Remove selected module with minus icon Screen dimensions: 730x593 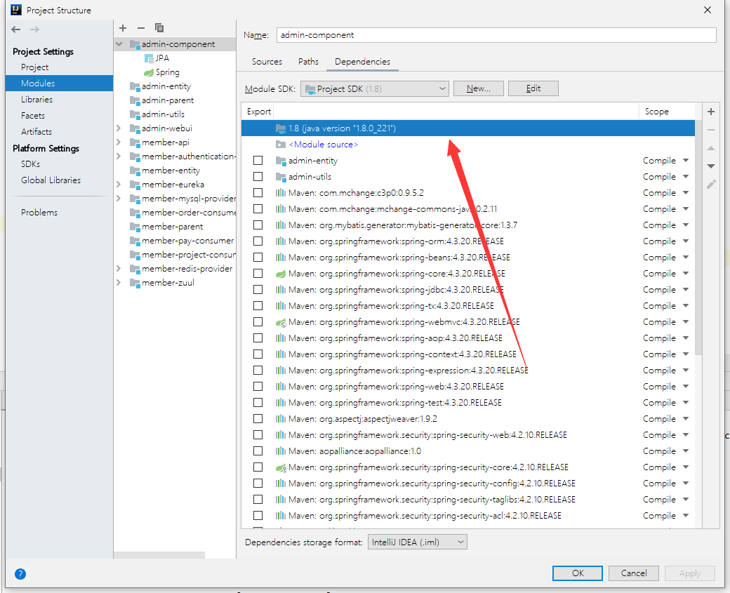141,28
